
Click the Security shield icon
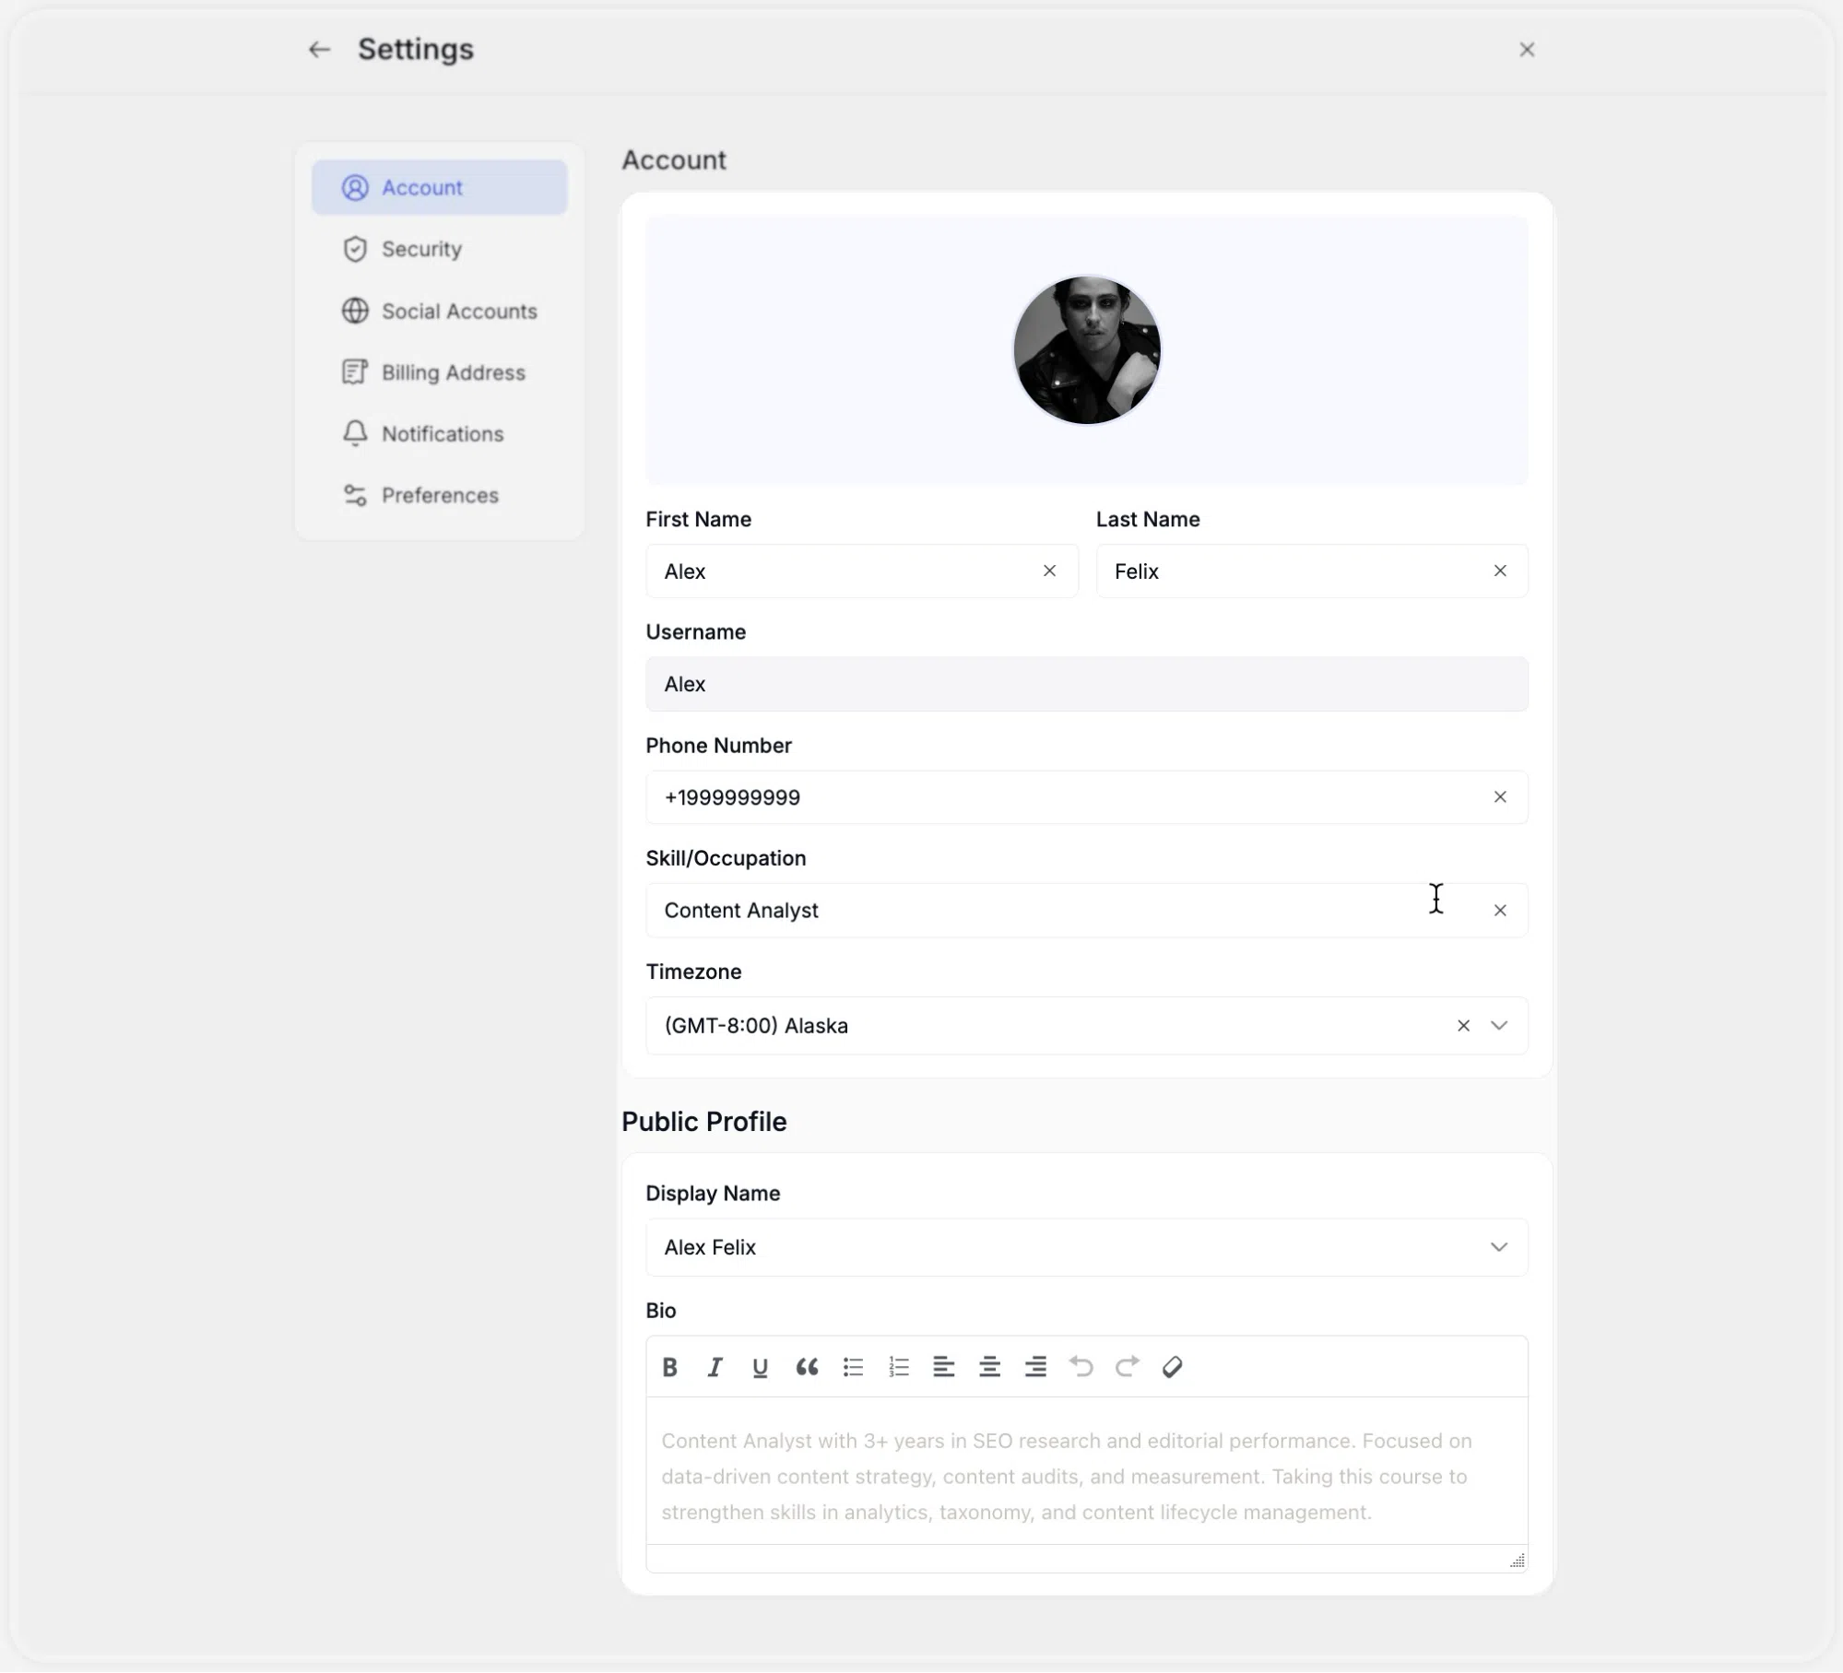pyautogui.click(x=355, y=249)
